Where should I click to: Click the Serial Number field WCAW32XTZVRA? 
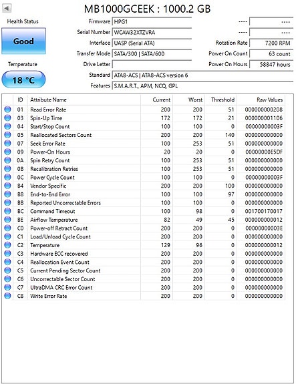(x=152, y=32)
